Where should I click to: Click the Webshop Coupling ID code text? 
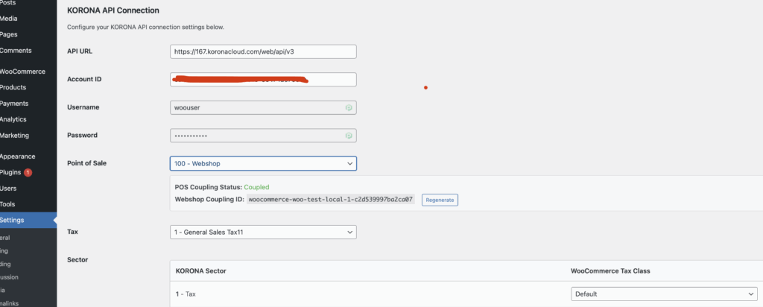point(331,200)
